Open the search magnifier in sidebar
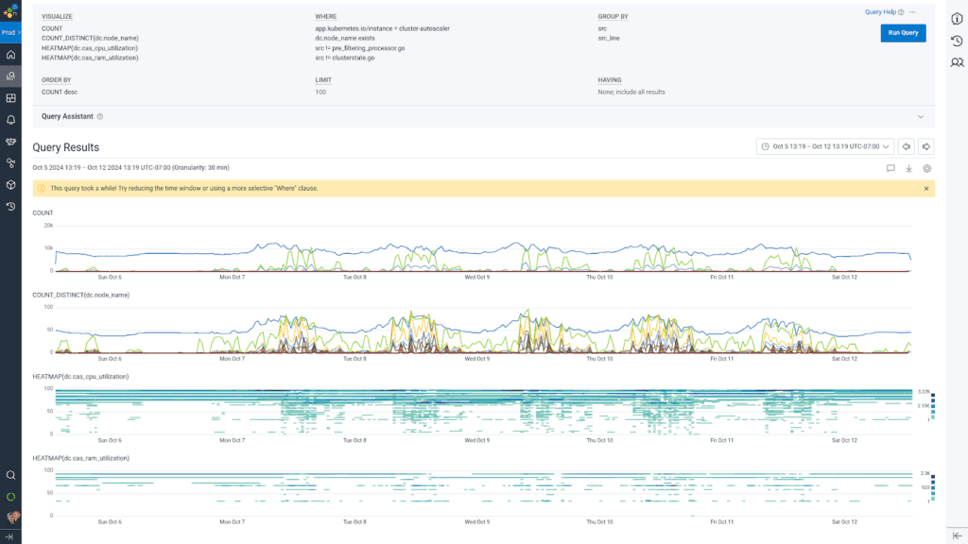The width and height of the screenshot is (968, 544). click(x=10, y=475)
